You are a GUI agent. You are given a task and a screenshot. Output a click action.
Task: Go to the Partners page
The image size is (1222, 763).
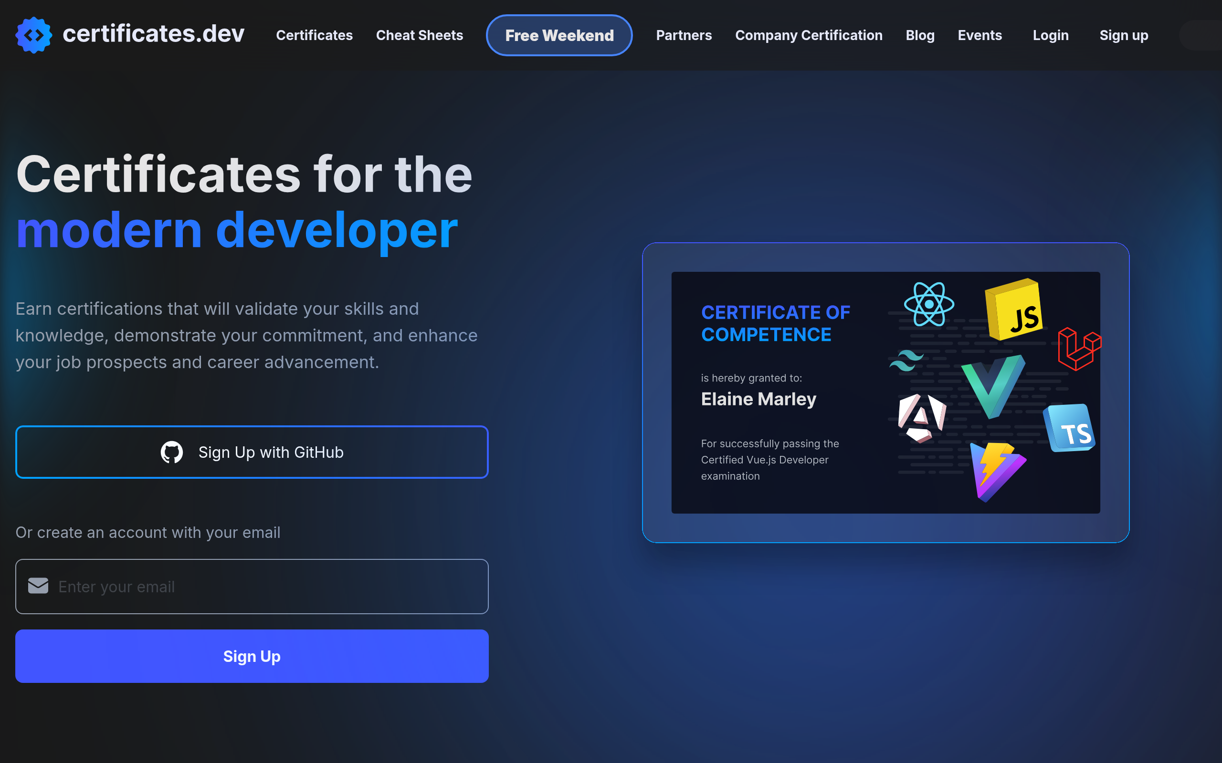coord(684,35)
